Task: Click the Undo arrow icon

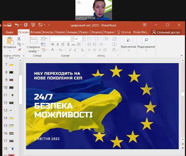Action: tap(17, 25)
